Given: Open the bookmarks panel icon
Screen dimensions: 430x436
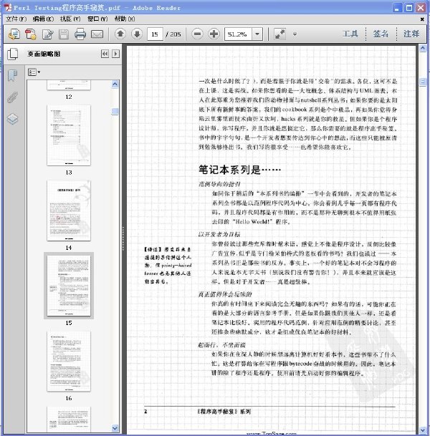Looking at the screenshot, I should click(12, 75).
